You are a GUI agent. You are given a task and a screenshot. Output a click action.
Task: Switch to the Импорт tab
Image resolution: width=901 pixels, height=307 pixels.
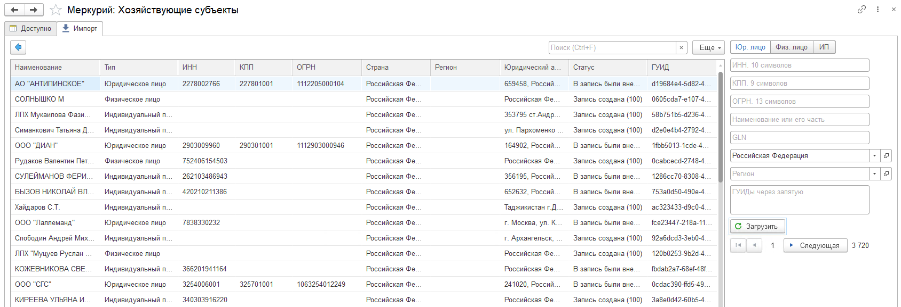80,29
